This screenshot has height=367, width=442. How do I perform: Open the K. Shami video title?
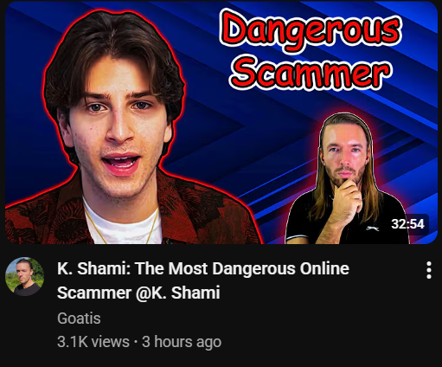(x=203, y=280)
